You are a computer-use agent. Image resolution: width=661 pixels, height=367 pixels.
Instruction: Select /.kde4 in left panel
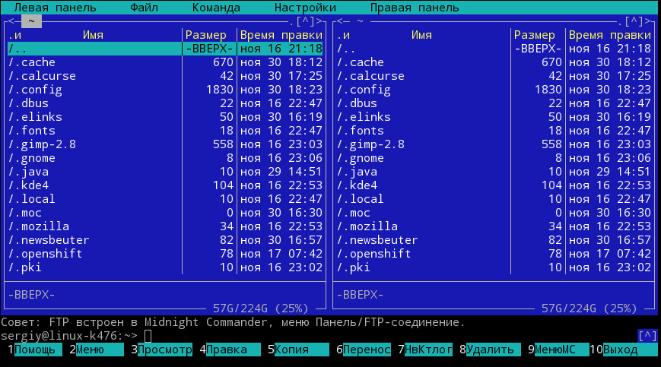165,185
